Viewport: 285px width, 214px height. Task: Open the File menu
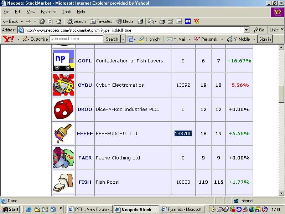pos(6,12)
